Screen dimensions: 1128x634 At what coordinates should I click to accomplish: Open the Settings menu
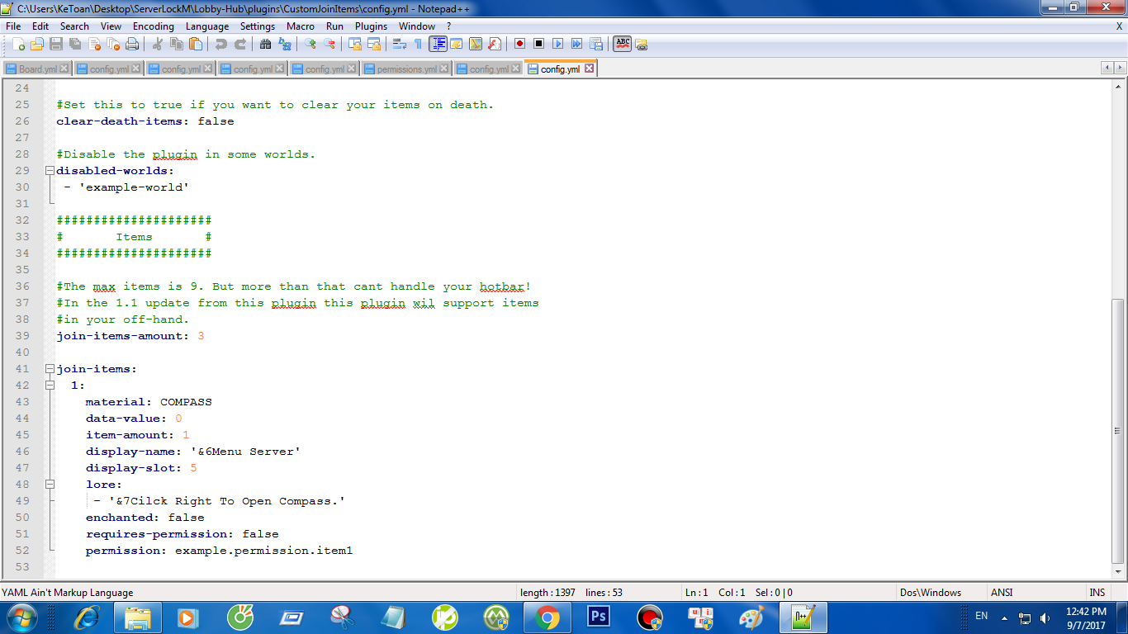258,26
